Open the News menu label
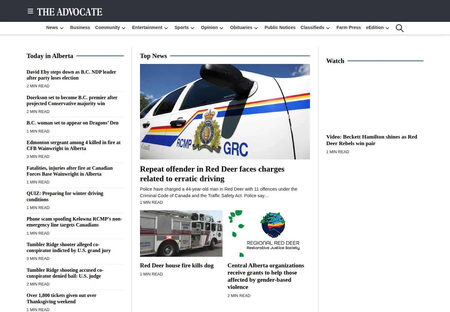Viewport: 450px width, 312px height. [x=52, y=27]
